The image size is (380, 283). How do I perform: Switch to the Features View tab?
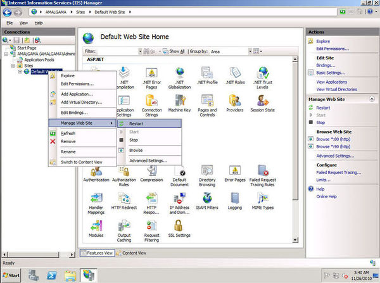tap(97, 253)
